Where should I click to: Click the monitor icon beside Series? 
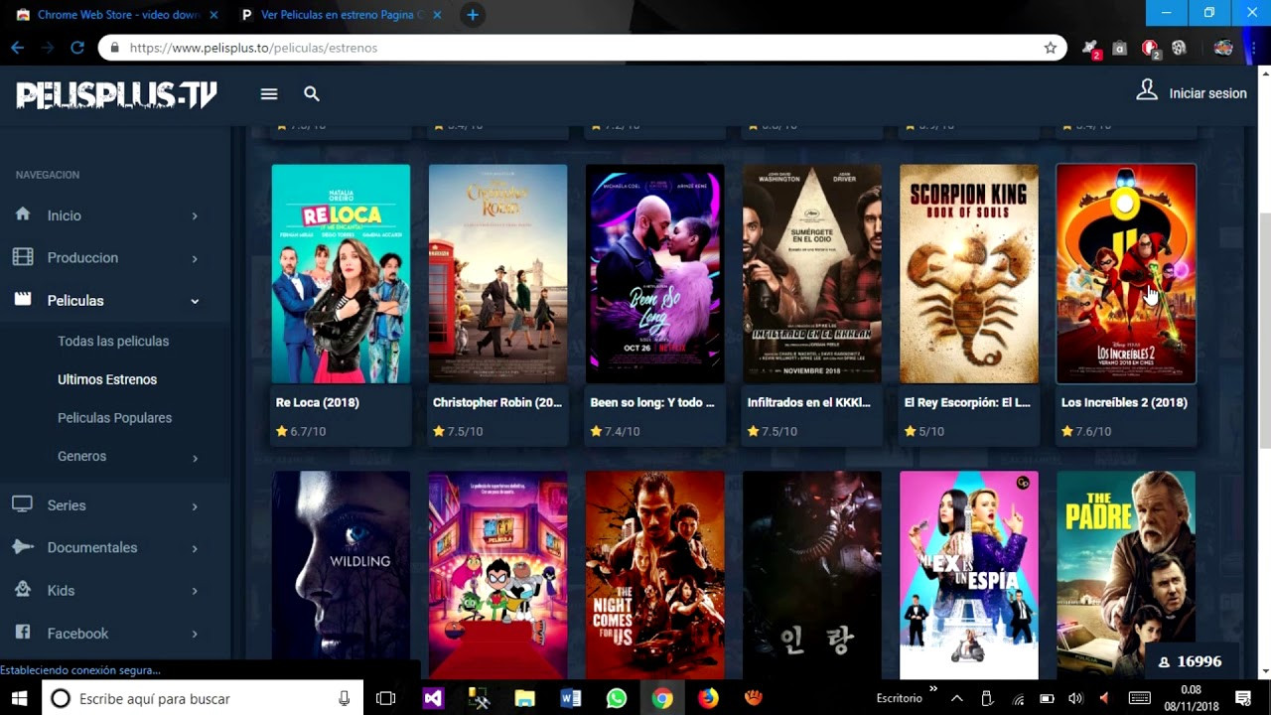tap(23, 504)
